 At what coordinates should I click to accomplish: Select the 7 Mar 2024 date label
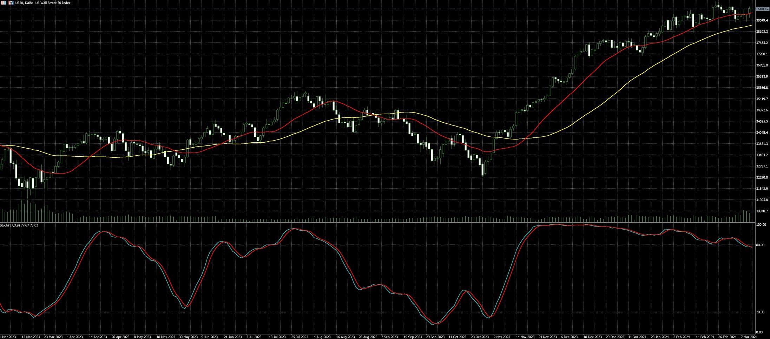(749, 337)
